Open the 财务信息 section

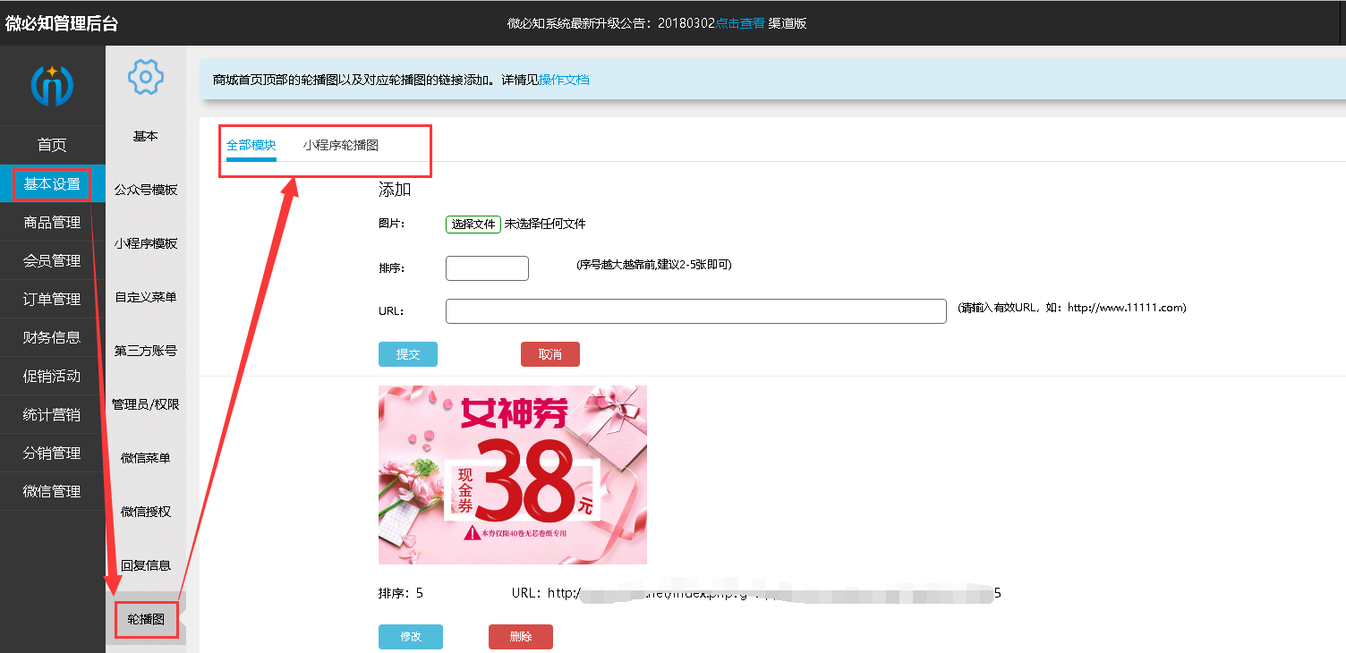click(x=52, y=337)
